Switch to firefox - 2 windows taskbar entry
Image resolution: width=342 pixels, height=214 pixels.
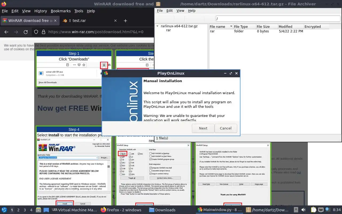point(121,210)
